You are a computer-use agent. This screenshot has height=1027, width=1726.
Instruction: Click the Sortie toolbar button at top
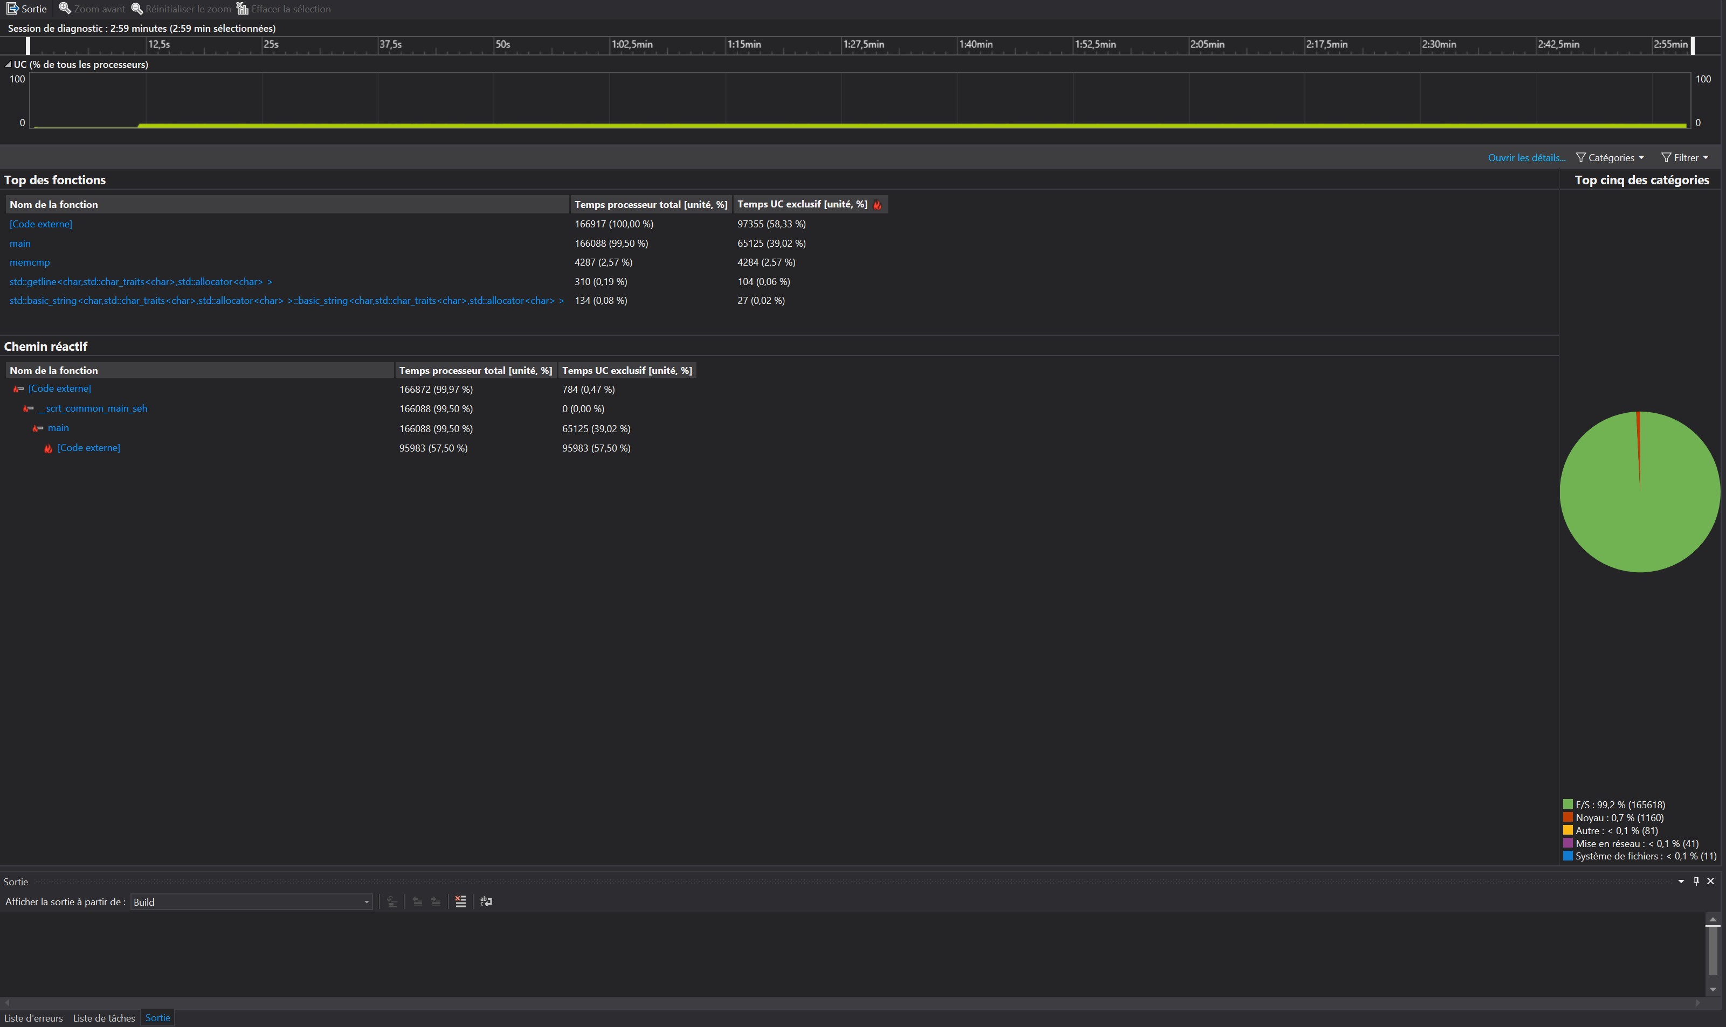tap(26, 9)
